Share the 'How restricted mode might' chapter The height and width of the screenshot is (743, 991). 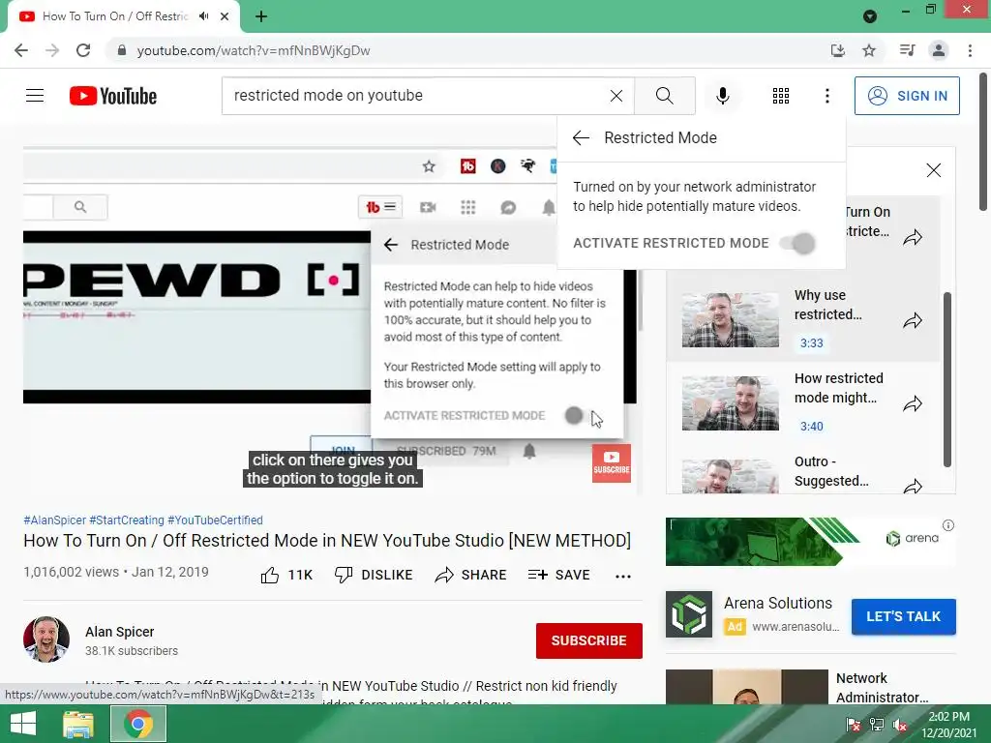click(x=913, y=404)
